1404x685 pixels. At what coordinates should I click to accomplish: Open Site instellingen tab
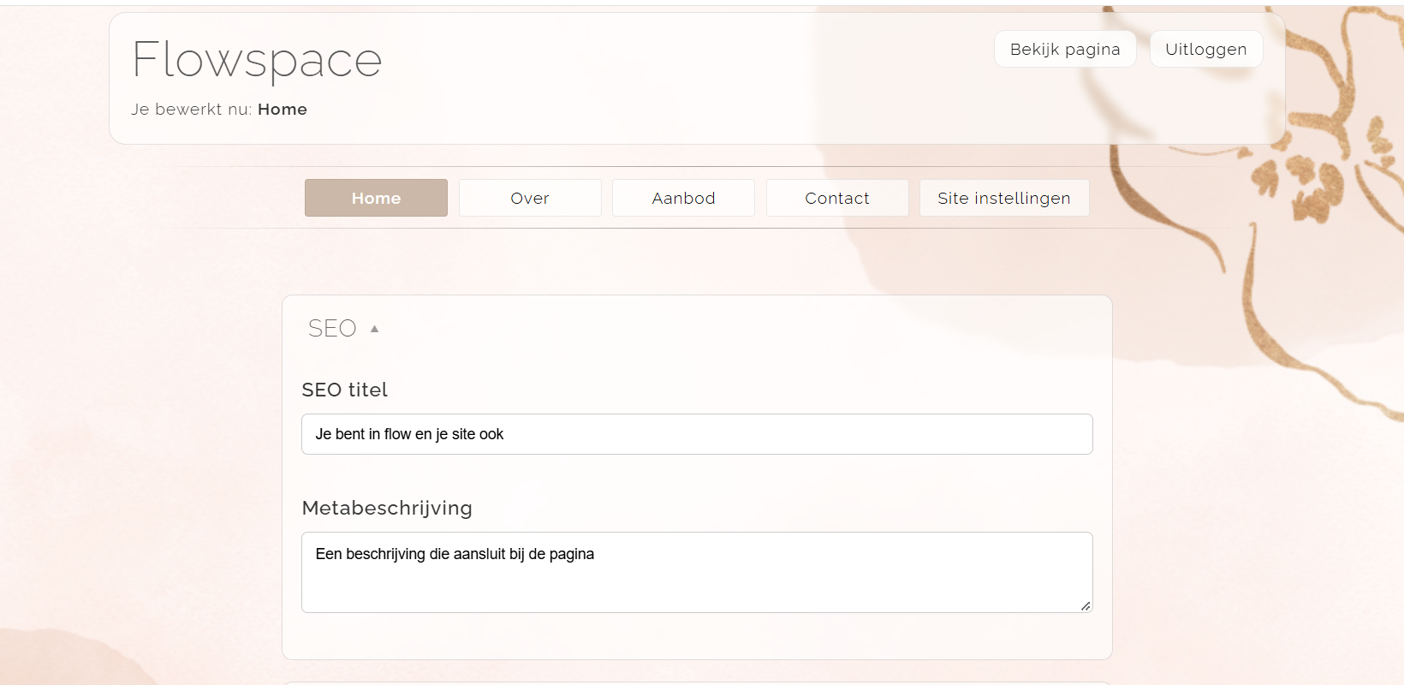pos(1004,198)
